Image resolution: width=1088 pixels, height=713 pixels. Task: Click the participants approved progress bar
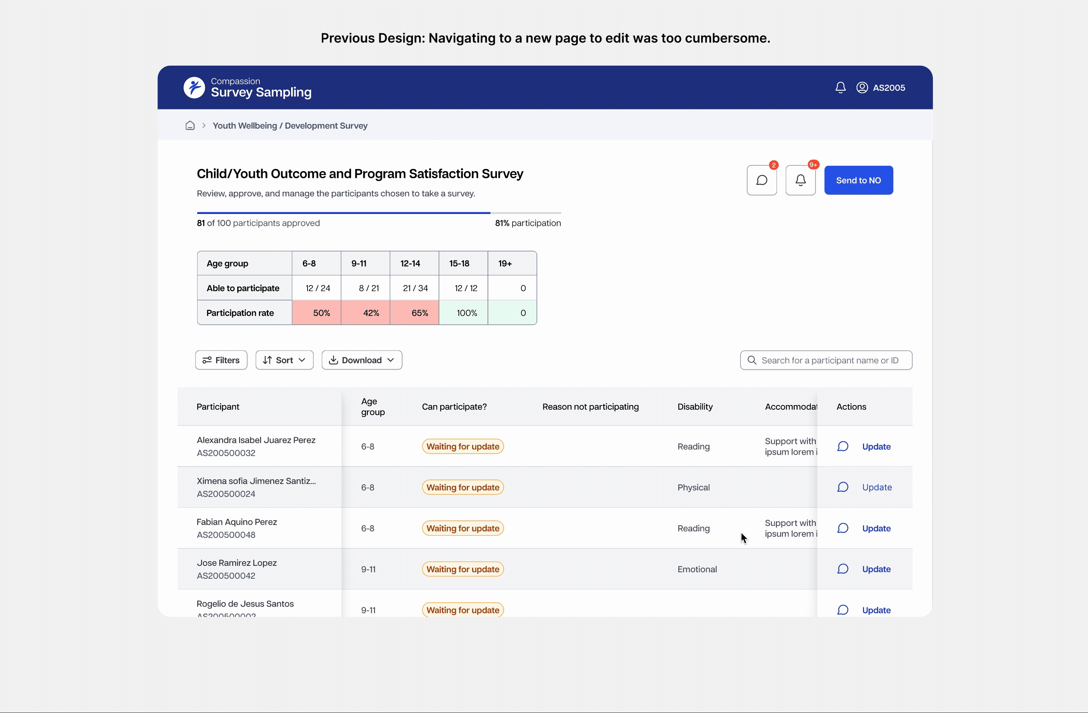tap(379, 213)
